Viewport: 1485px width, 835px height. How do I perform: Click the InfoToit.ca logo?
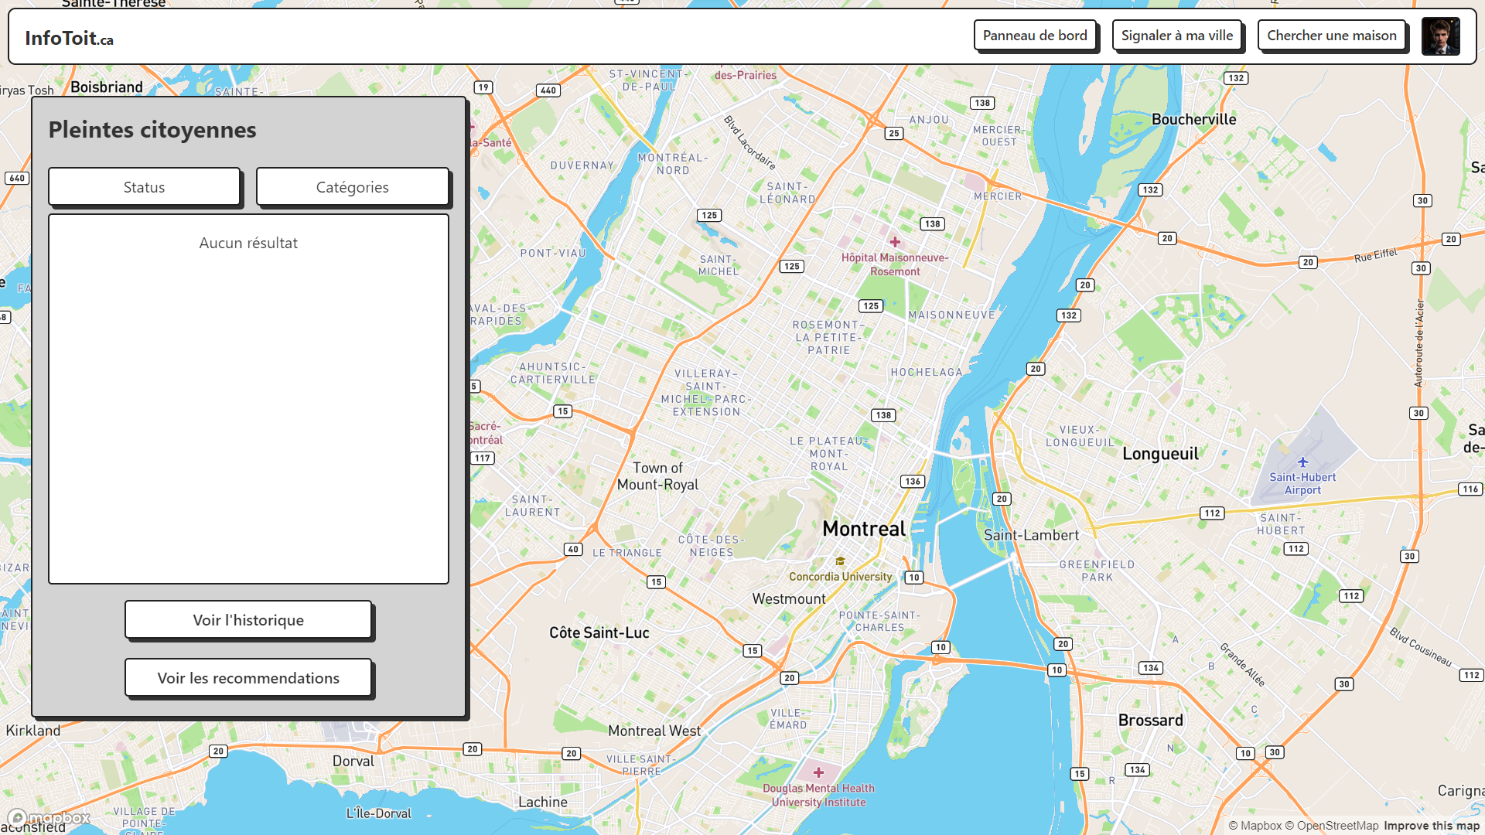coord(69,38)
